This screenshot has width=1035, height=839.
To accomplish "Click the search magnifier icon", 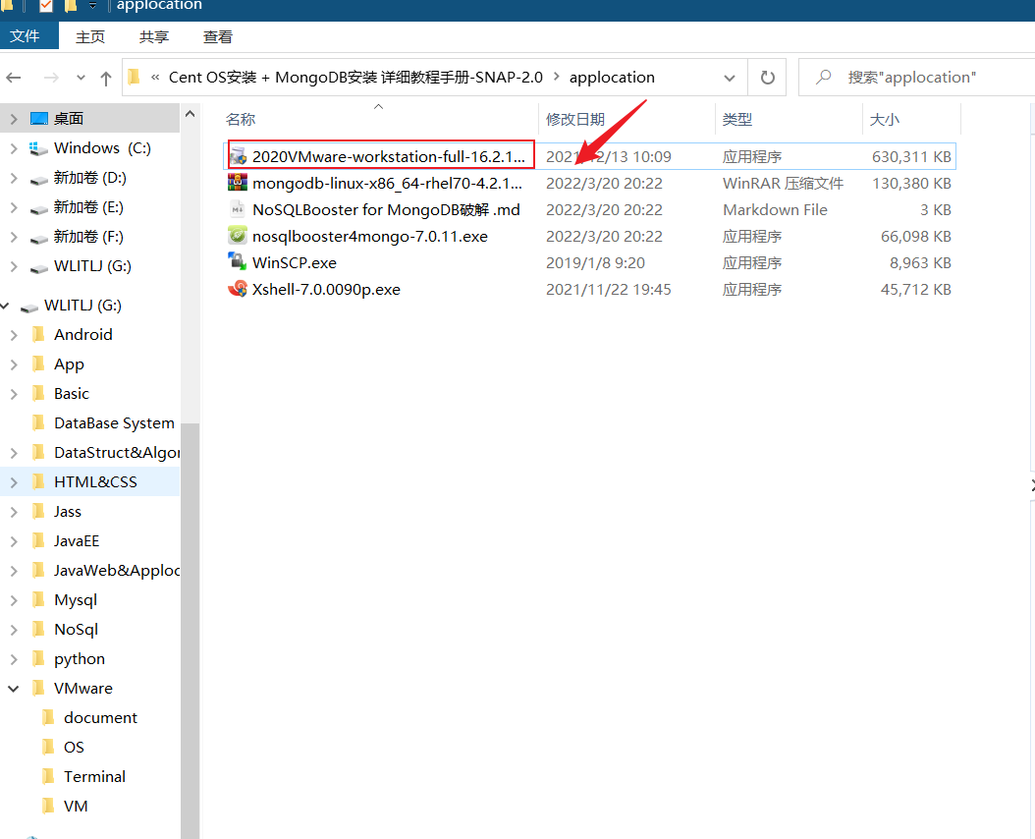I will pyautogui.click(x=823, y=78).
